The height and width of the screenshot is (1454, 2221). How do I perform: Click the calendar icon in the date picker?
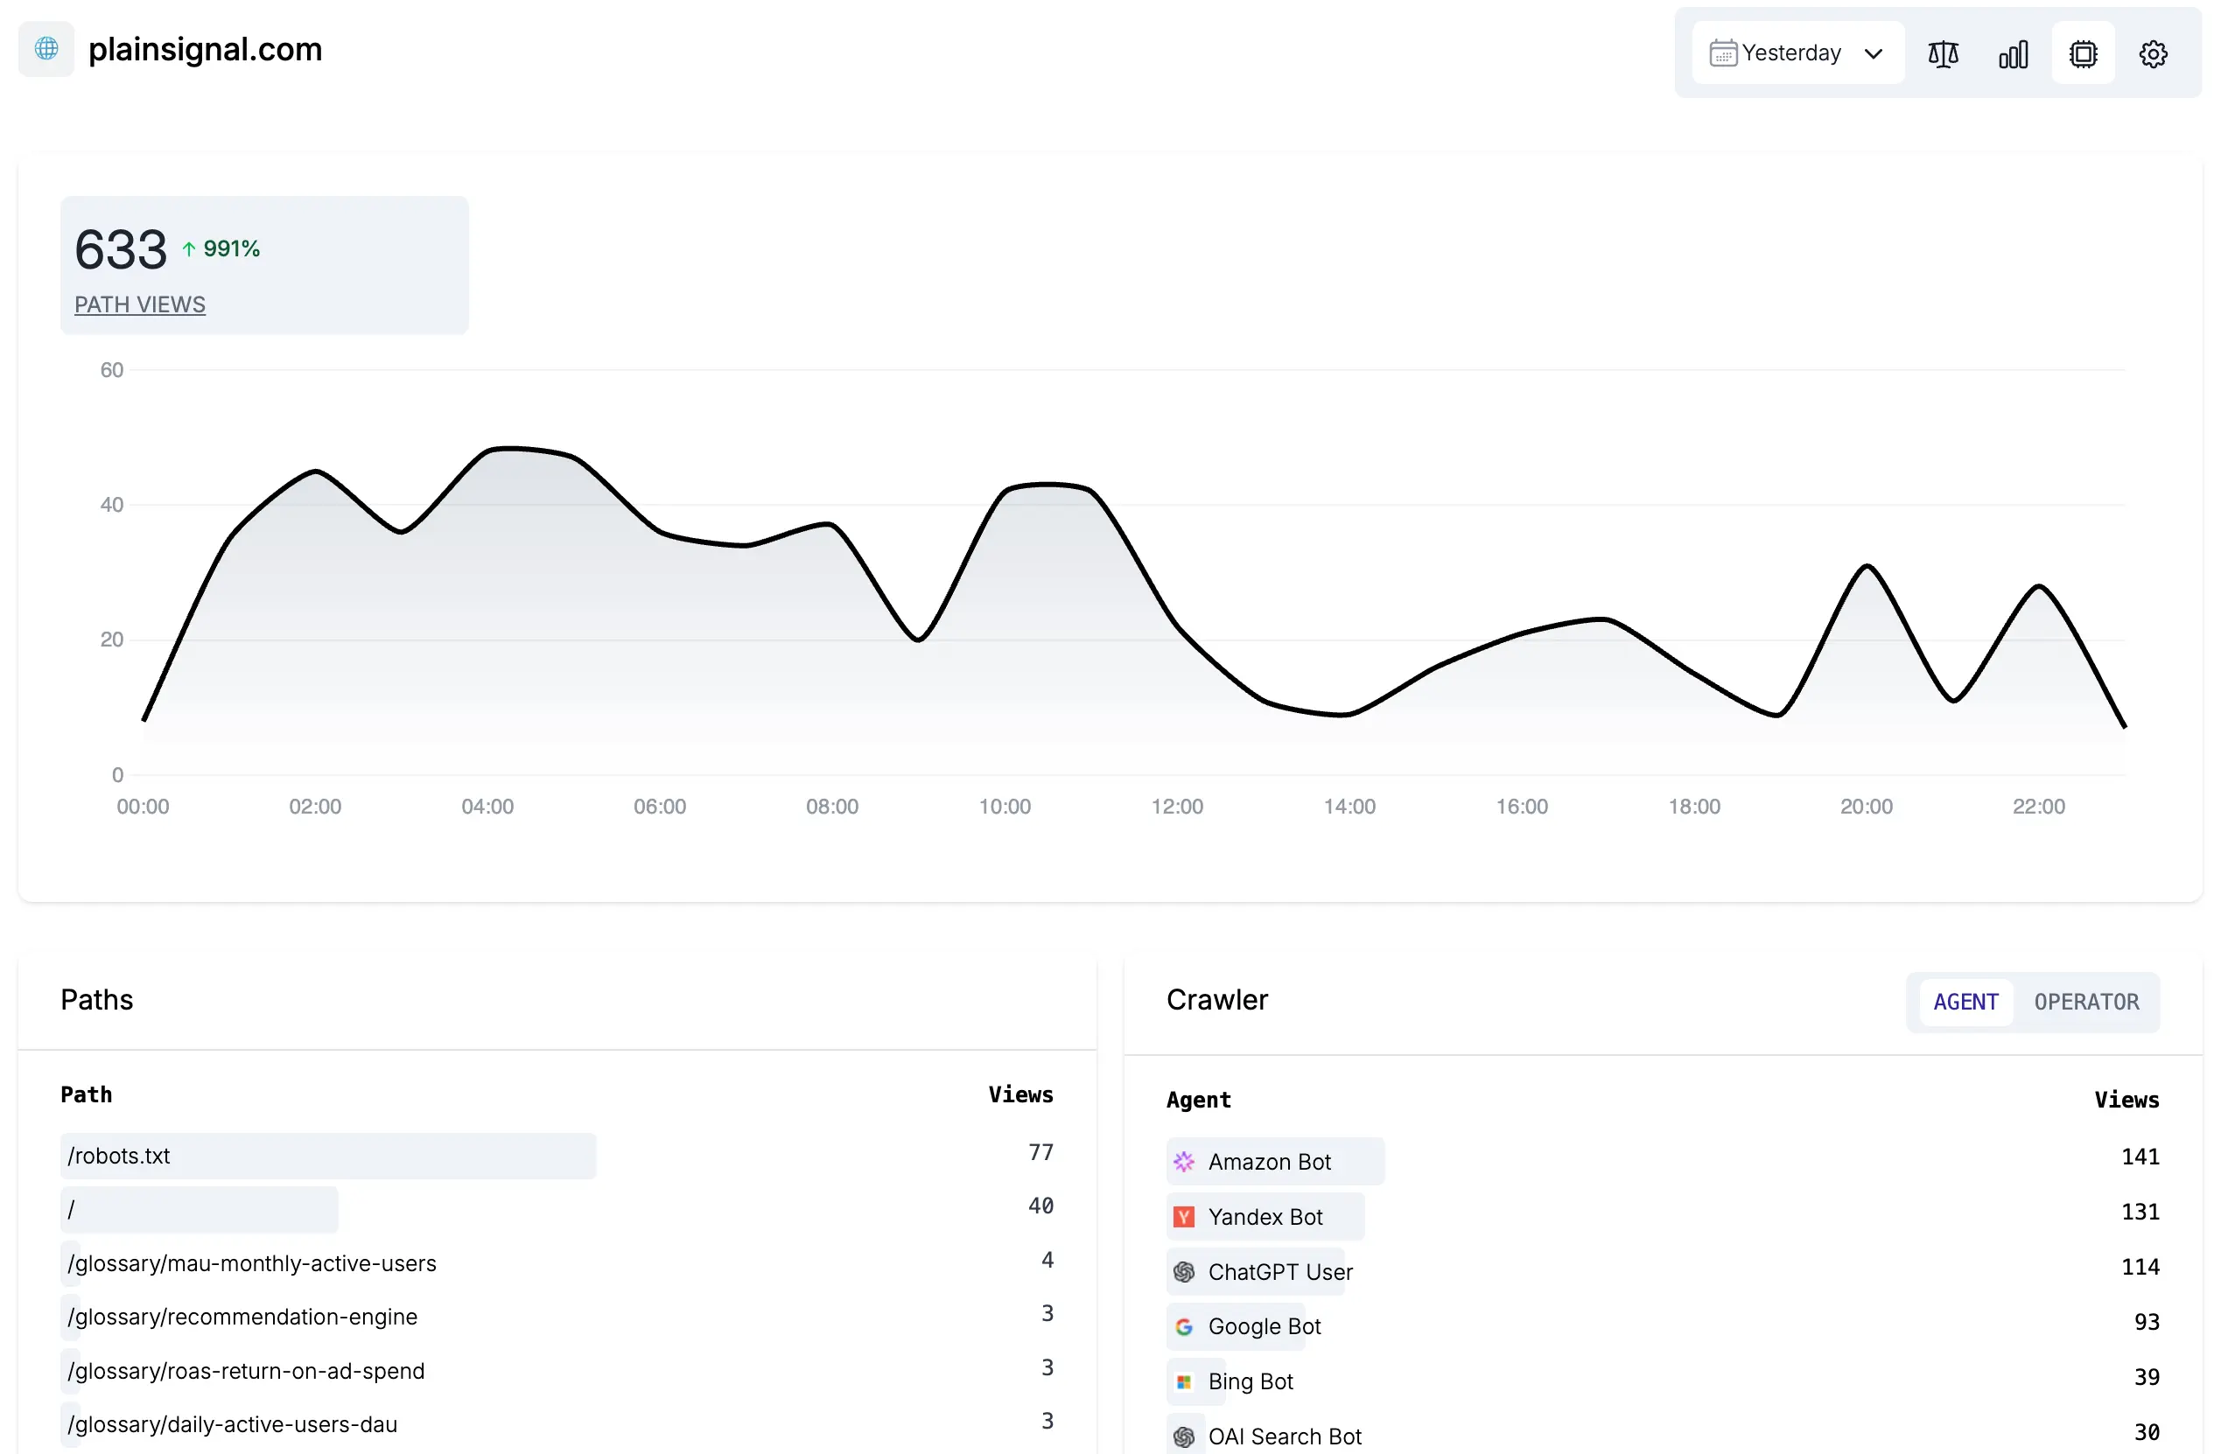click(x=1724, y=52)
